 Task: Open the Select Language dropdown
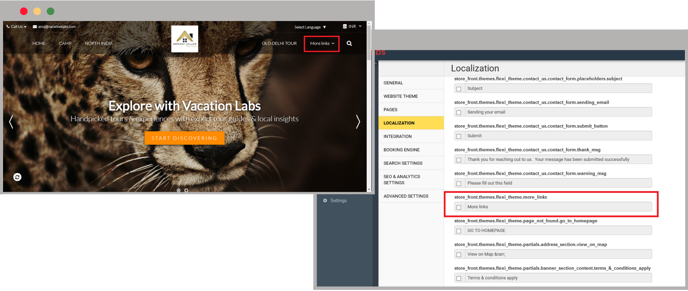click(x=310, y=27)
